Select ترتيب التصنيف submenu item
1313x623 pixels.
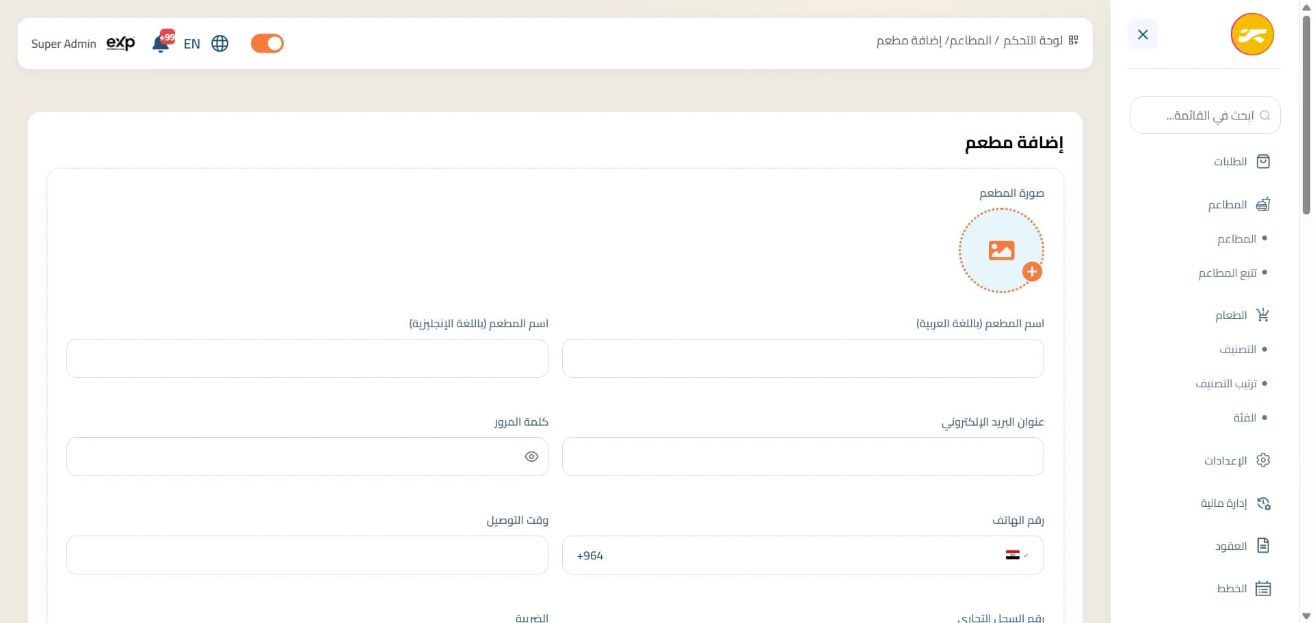(1226, 383)
